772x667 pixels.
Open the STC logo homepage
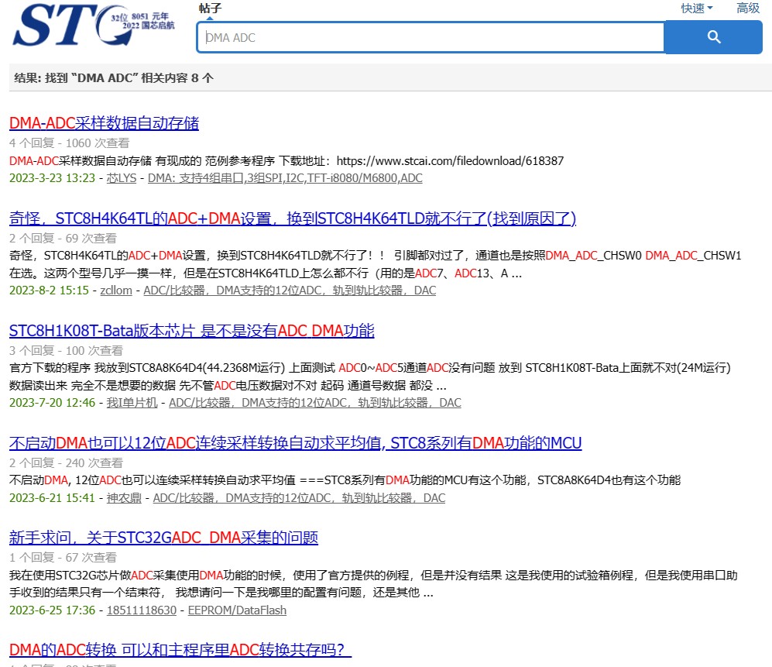coord(94,25)
